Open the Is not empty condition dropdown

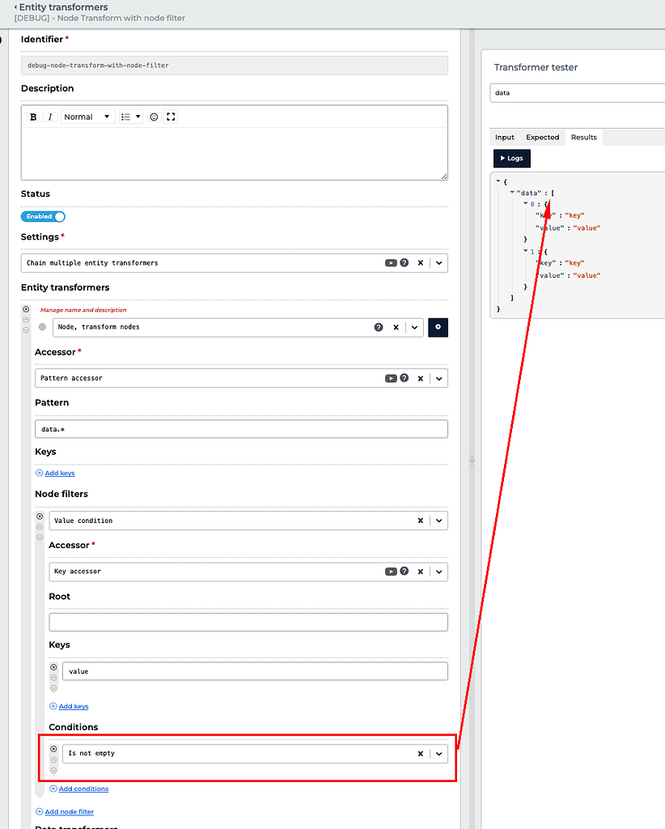[438, 753]
